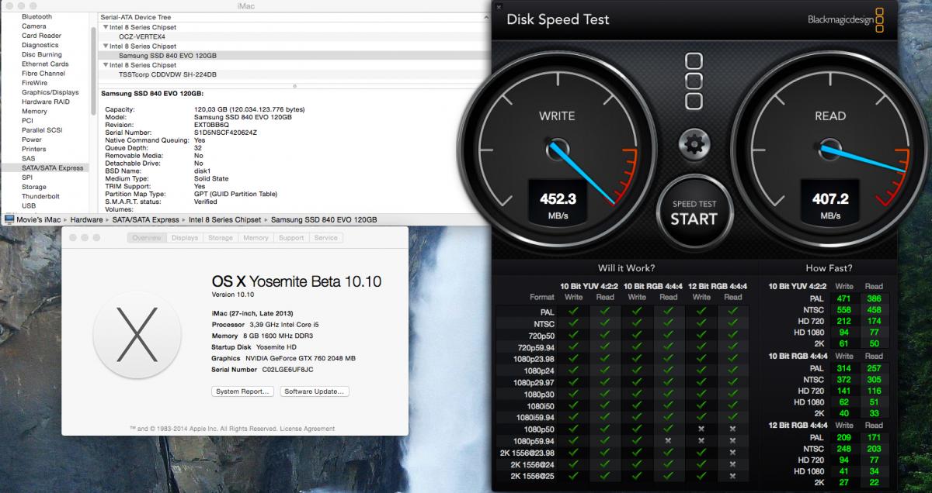Open the License Agreement link
The height and width of the screenshot is (493, 932).
[x=308, y=429]
